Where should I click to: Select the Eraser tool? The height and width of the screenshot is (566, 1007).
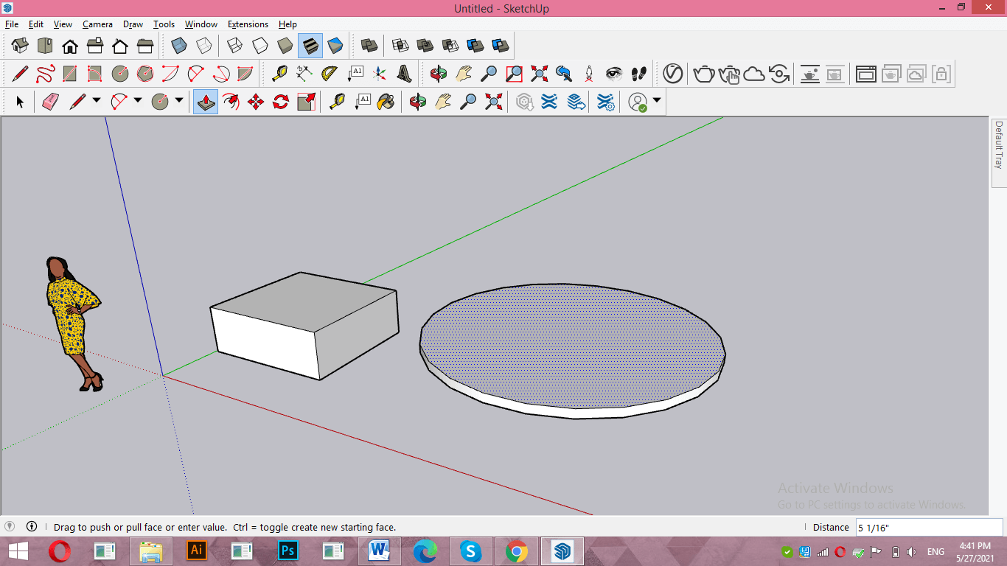(49, 102)
